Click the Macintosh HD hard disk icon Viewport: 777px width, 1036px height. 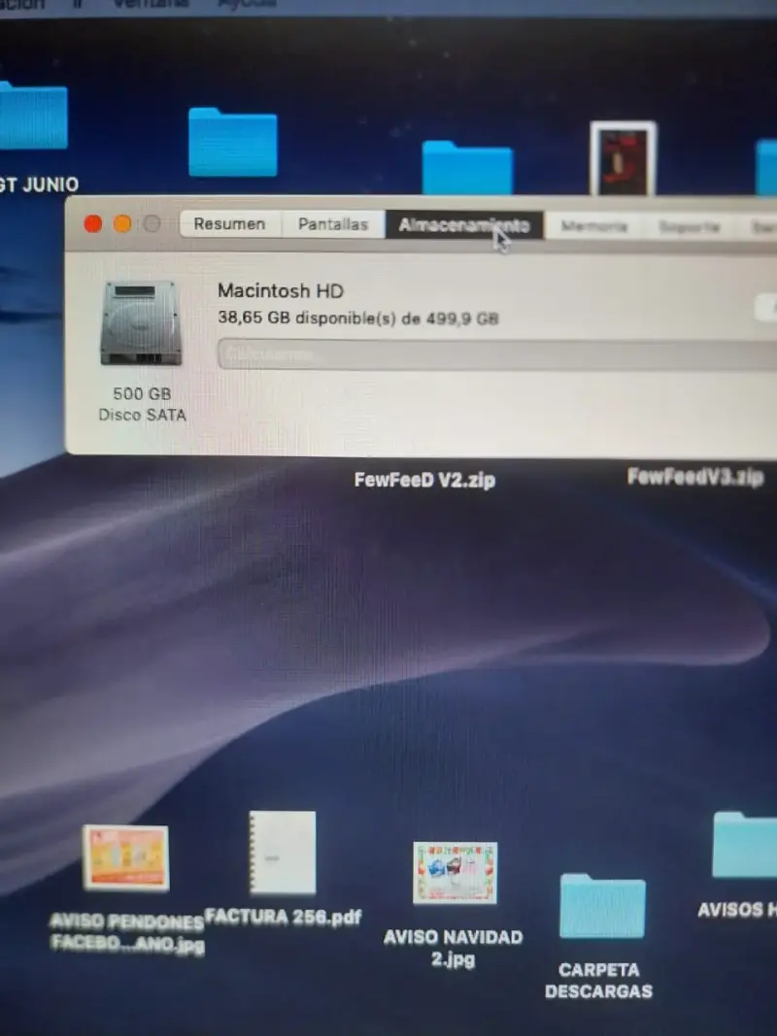pos(141,323)
